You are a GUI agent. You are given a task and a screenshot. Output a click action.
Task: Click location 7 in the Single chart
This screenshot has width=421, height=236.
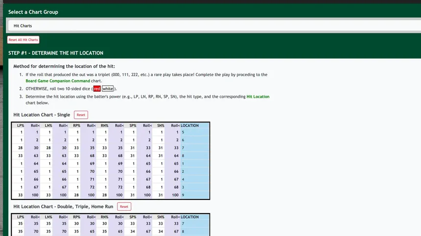coord(183,148)
